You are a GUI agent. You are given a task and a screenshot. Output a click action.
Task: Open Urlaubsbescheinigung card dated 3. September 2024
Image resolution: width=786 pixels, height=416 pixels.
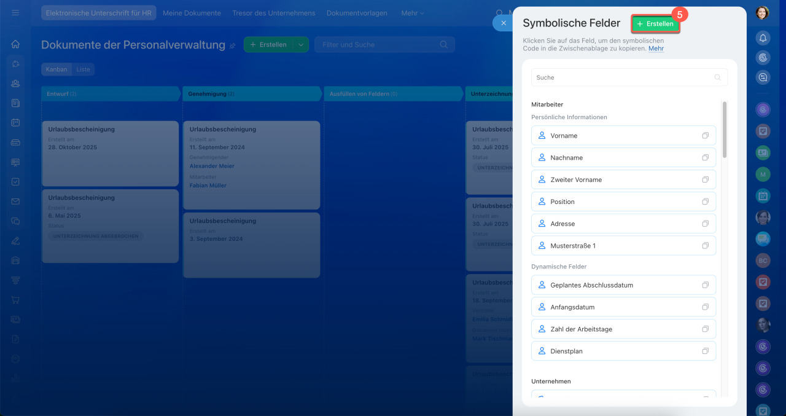[x=251, y=245]
